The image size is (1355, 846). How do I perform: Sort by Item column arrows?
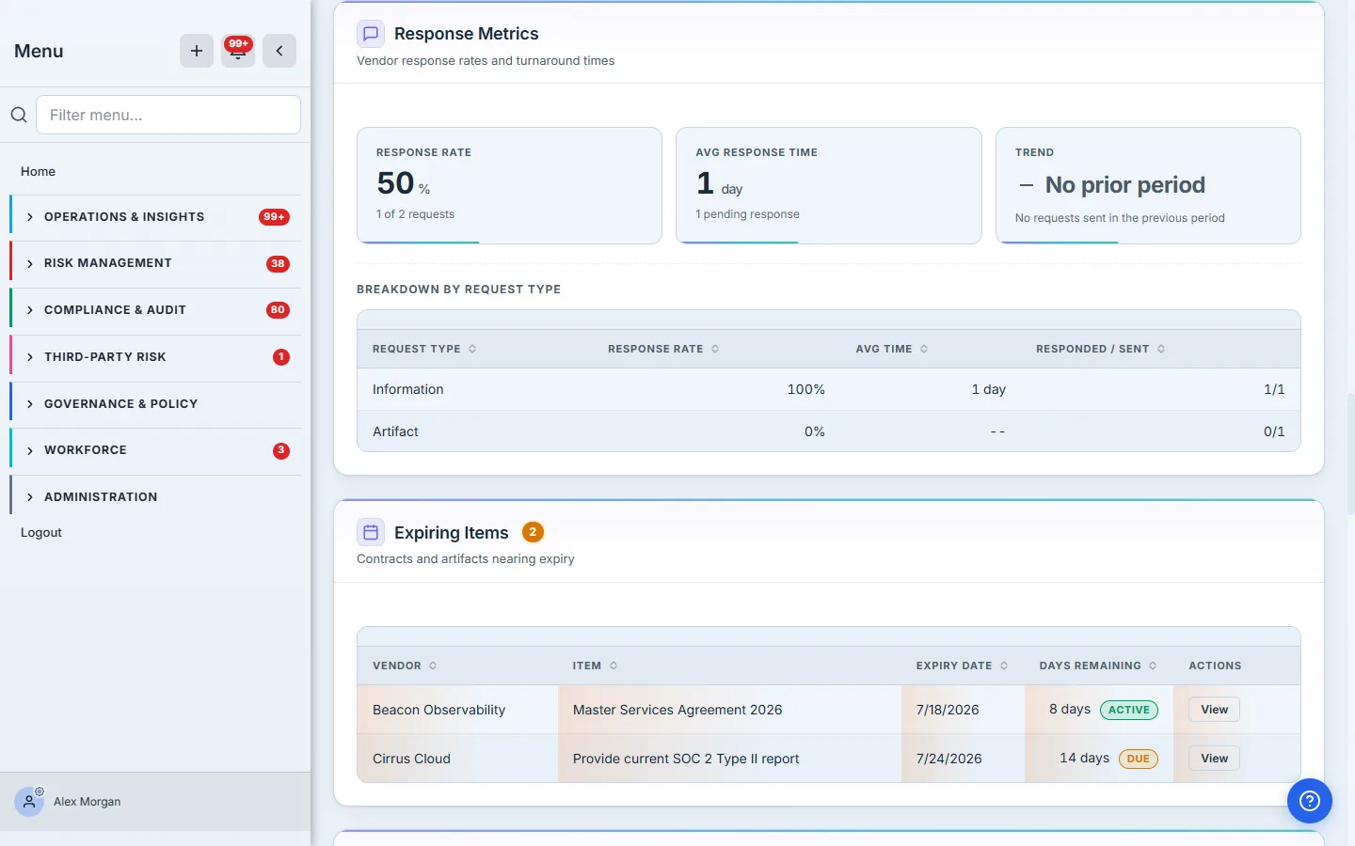coord(614,666)
